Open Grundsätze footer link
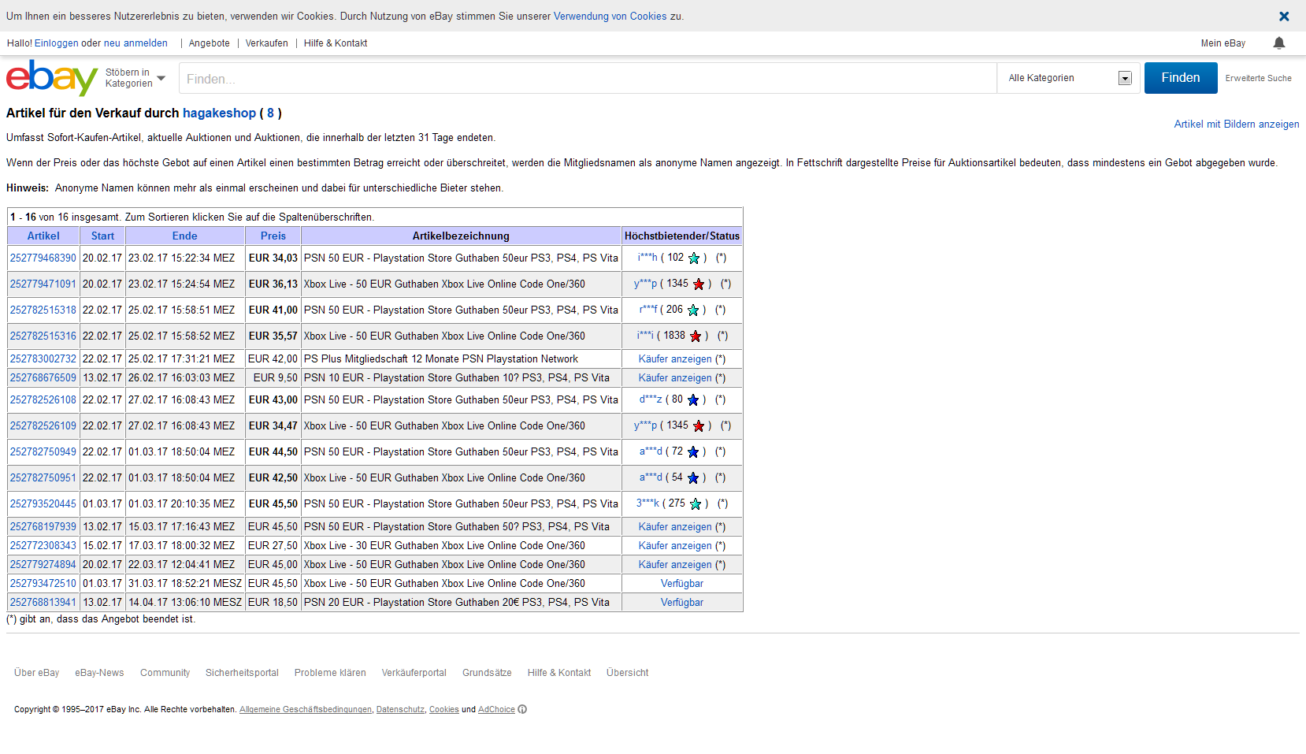This screenshot has width=1306, height=754. 487,673
